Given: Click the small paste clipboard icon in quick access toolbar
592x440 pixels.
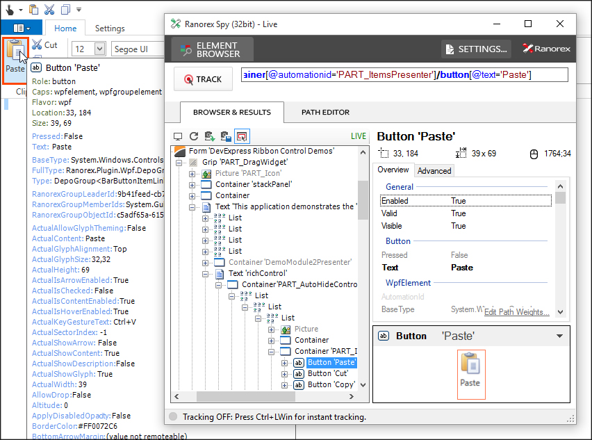Looking at the screenshot, I should point(33,10).
